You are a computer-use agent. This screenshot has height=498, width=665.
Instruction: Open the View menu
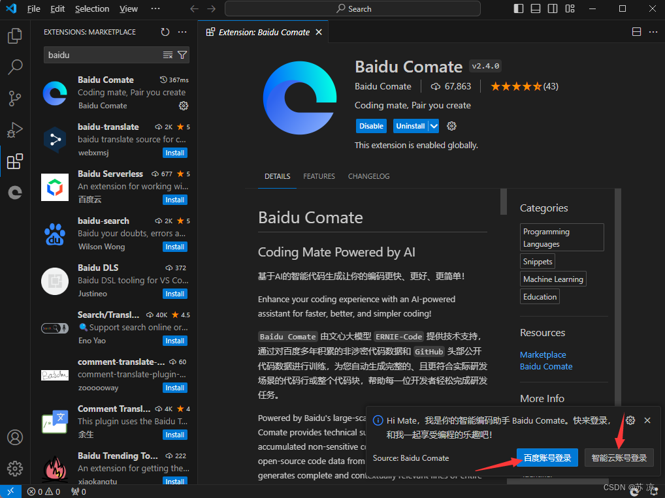(129, 9)
